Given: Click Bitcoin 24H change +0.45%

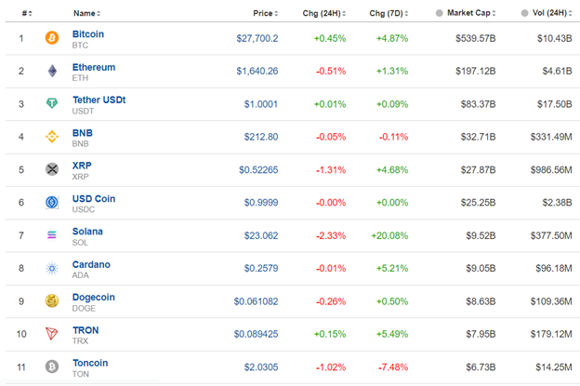Looking at the screenshot, I should pyautogui.click(x=330, y=38).
